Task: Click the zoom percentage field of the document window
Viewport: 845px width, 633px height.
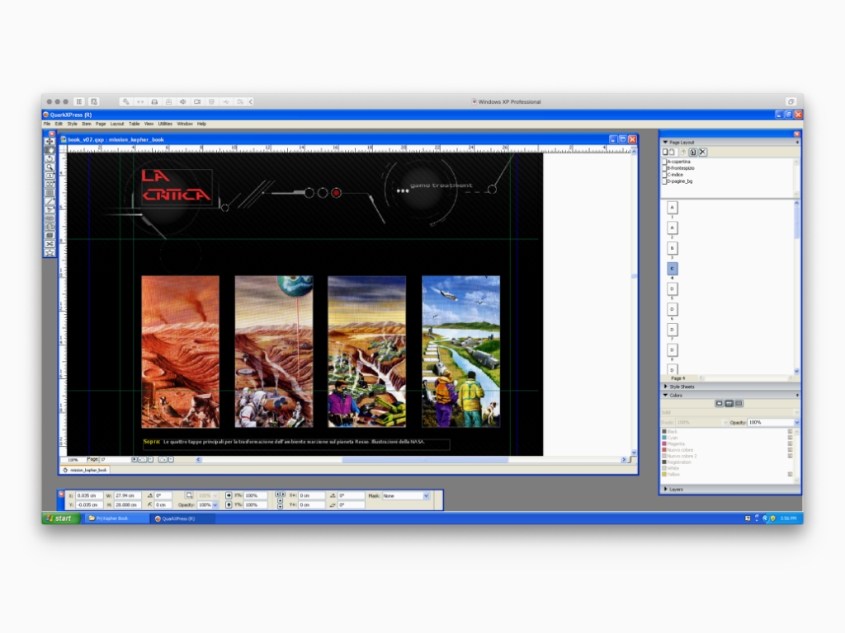Action: [x=73, y=460]
